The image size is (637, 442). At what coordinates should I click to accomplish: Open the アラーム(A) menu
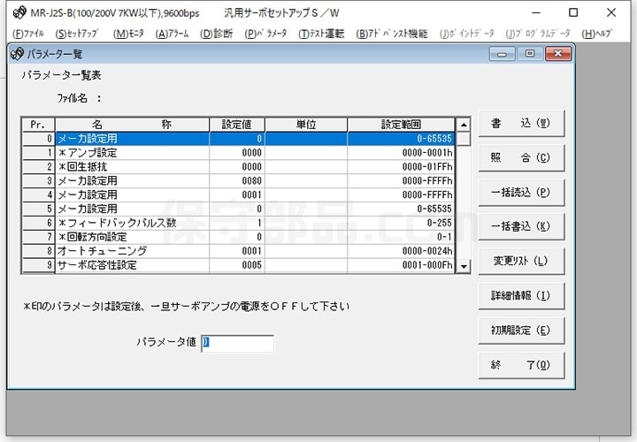click(173, 34)
